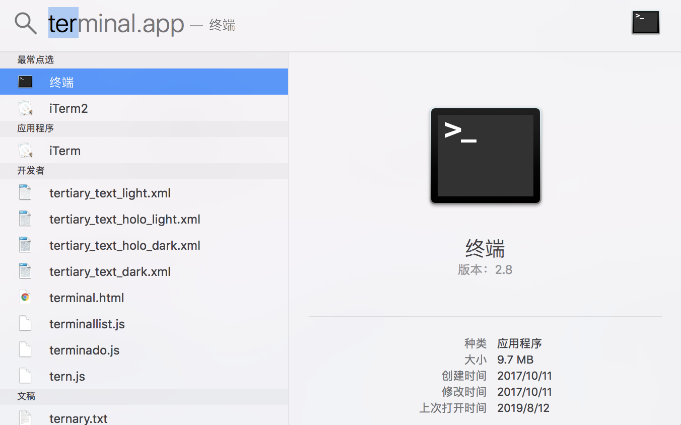Open ternary.txt result
Image resolution: width=681 pixels, height=425 pixels.
(144, 416)
